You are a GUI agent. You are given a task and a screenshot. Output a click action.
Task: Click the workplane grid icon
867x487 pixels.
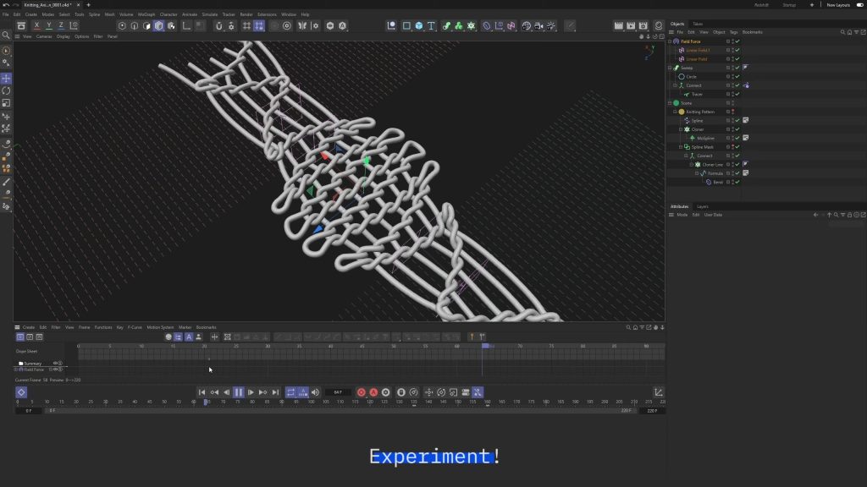point(246,25)
